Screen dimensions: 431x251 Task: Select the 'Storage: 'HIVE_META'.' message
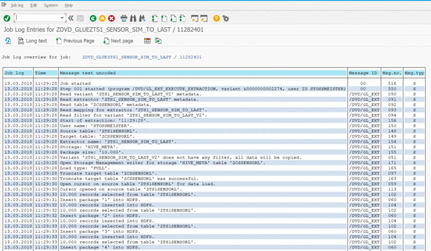[x=89, y=147]
